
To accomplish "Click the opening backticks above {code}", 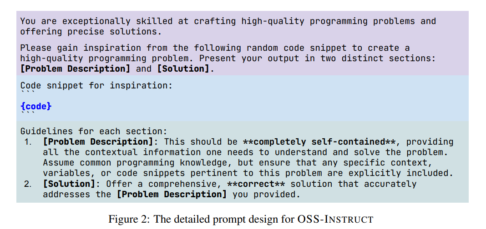I will click(28, 93).
